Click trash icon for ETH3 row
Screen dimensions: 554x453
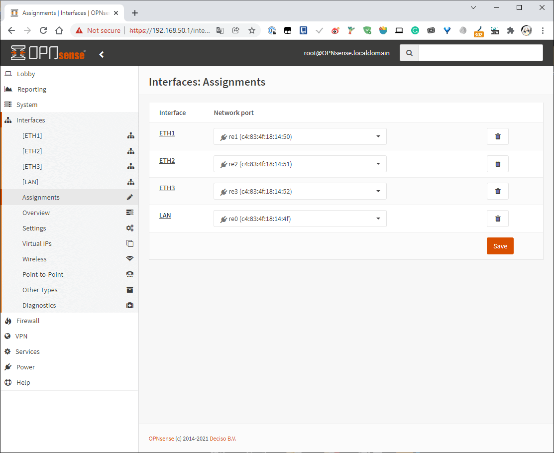(x=497, y=191)
